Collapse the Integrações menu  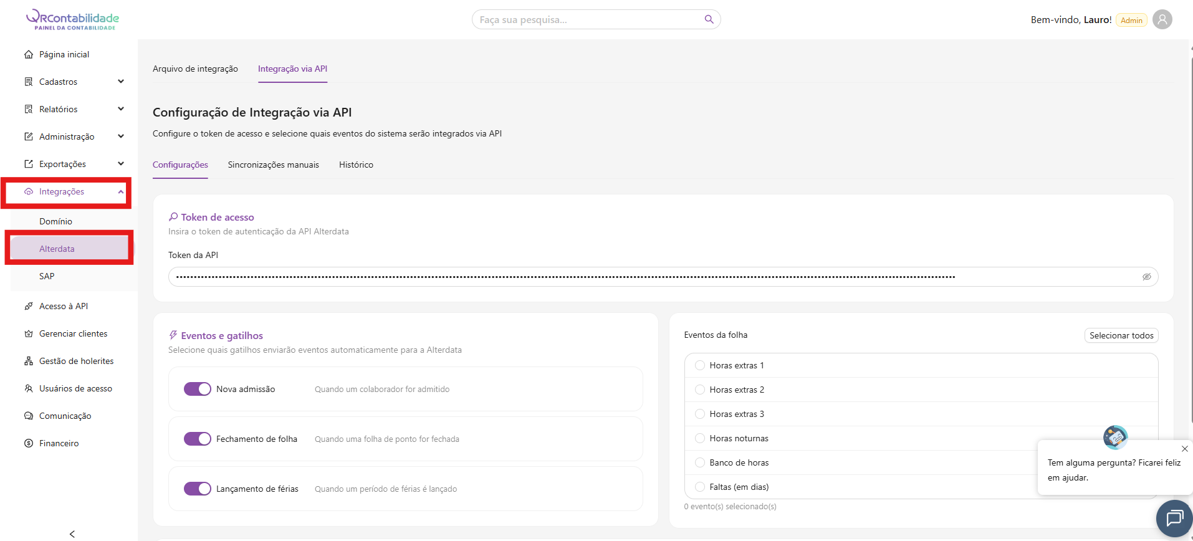coord(120,191)
